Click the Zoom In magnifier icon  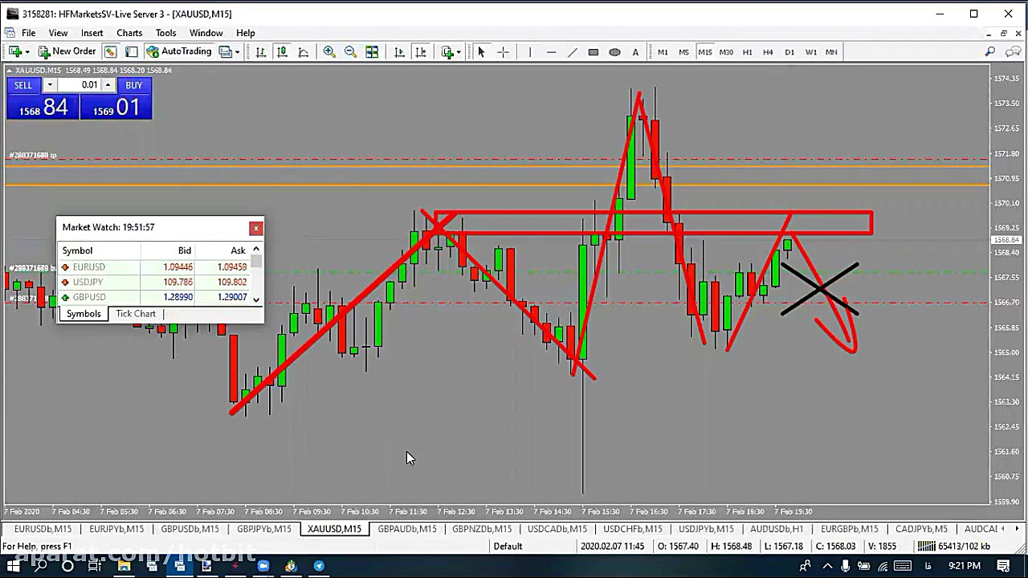point(329,52)
